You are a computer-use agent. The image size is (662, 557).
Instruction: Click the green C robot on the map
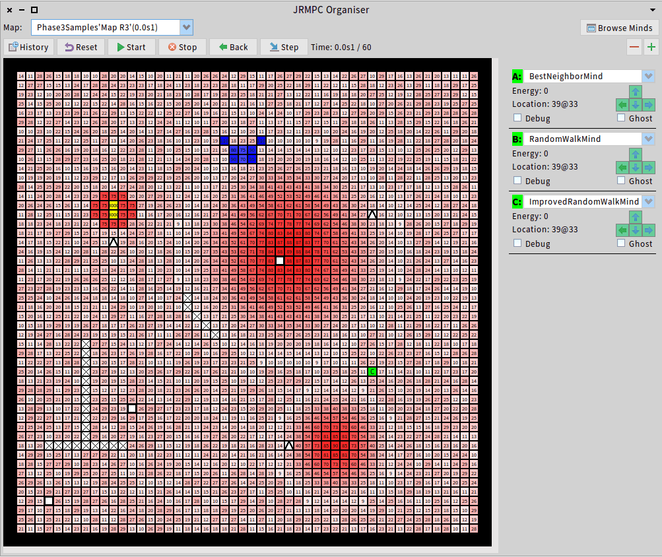coord(372,372)
